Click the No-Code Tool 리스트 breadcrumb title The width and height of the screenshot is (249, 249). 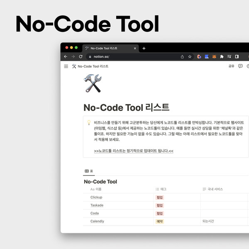93,66
